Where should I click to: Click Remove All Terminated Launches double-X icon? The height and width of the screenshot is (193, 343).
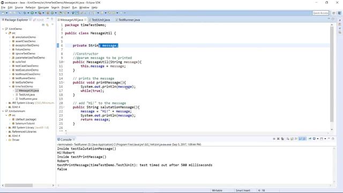[282, 139]
